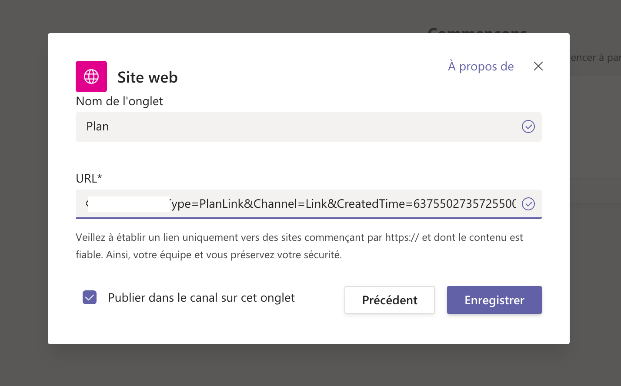Click the pink globe Site web icon

coord(91,77)
